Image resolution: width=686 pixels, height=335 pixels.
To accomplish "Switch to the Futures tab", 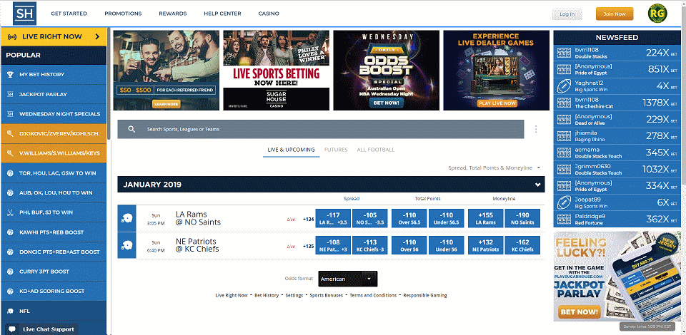I will (336, 150).
